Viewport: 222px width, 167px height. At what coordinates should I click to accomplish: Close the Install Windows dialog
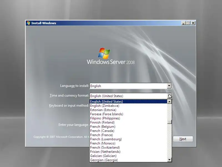point(193,23)
